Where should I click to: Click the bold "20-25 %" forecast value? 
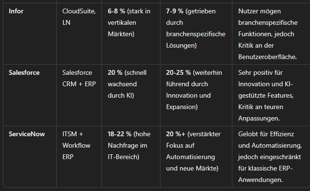coord(179,72)
